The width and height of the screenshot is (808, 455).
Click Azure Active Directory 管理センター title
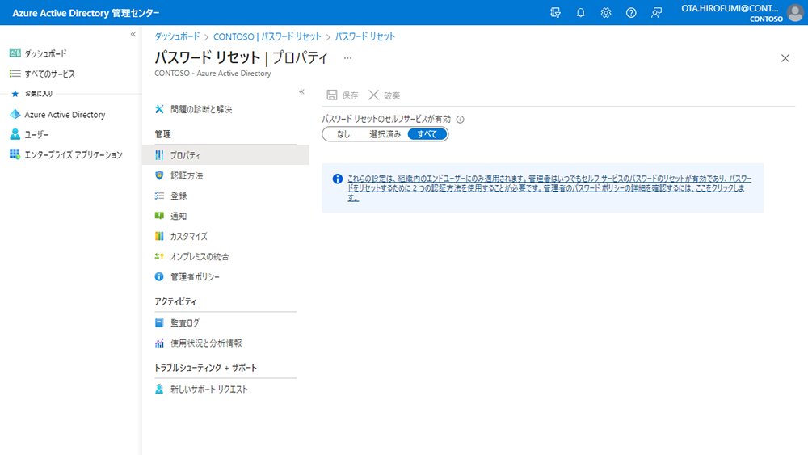pyautogui.click(x=86, y=13)
